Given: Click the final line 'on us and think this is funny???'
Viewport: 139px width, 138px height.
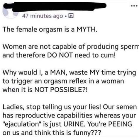Looking at the screenshot, I should pos(52,133).
